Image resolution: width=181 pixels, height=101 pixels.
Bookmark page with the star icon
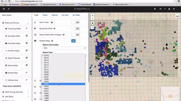coord(175,1)
